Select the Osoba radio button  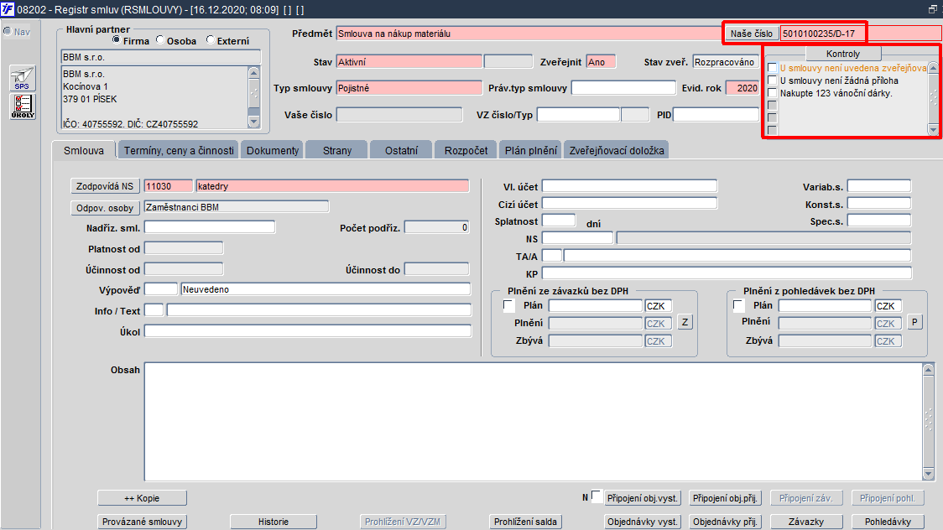160,39
